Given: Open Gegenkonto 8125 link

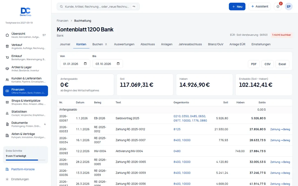Looking at the screenshot, I should [x=177, y=129].
